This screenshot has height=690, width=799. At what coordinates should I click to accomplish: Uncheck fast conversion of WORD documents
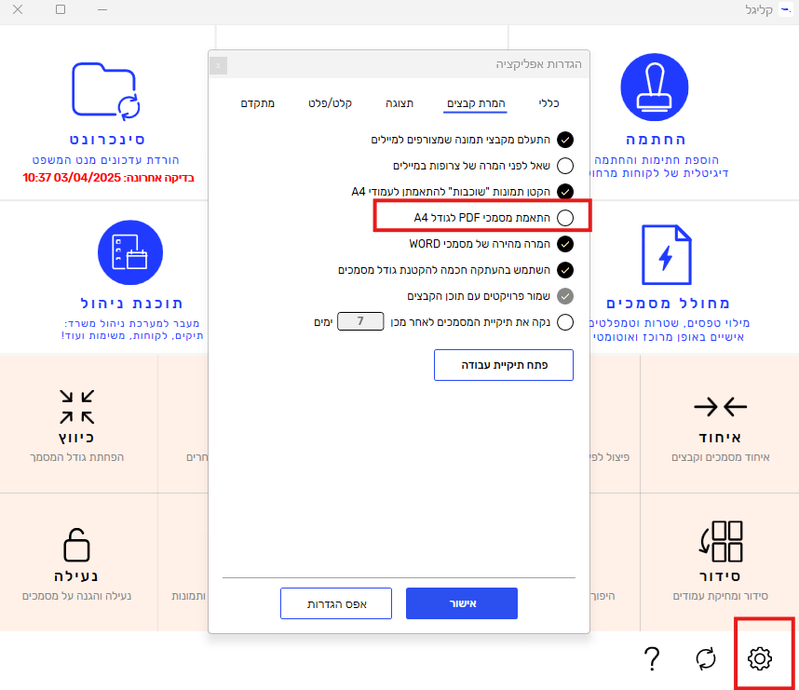[x=565, y=244]
